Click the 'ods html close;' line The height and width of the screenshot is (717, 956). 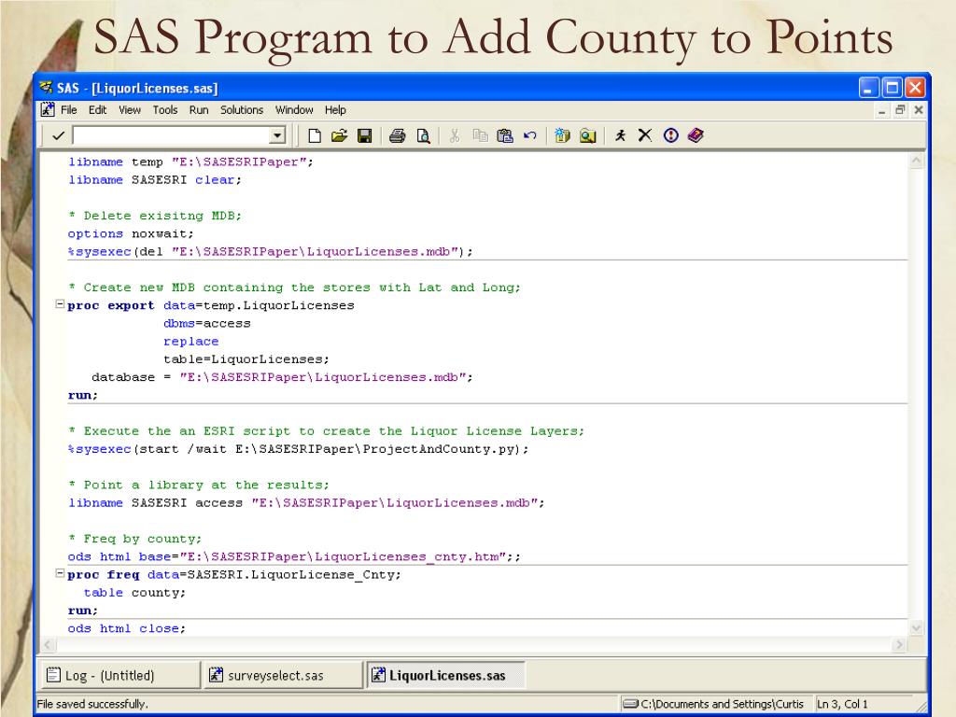(x=127, y=628)
